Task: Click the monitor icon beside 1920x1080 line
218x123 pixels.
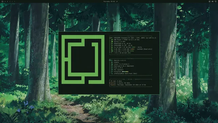Action: click(112, 45)
